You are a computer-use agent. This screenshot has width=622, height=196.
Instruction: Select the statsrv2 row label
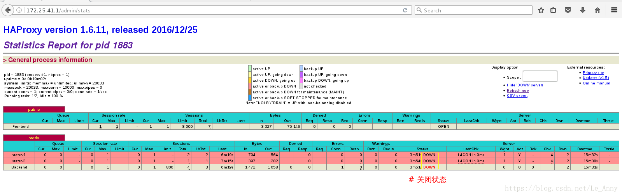click(x=19, y=161)
